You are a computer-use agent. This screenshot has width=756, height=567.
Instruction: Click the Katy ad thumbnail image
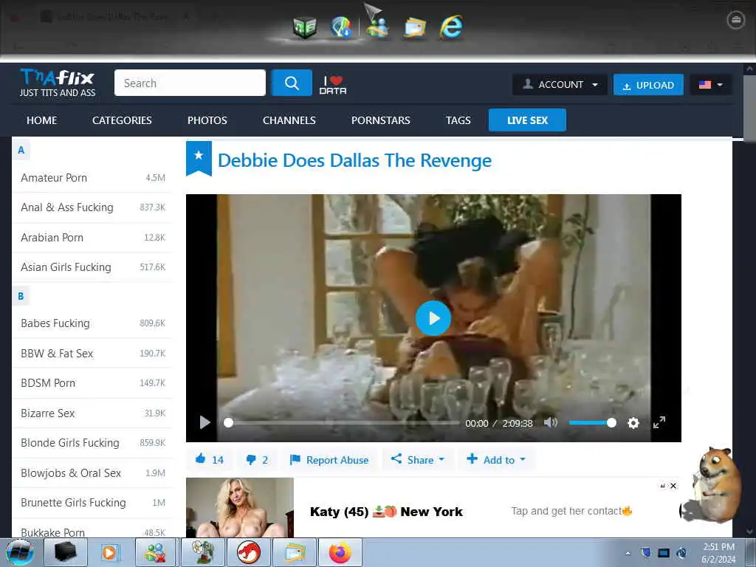[x=240, y=508]
